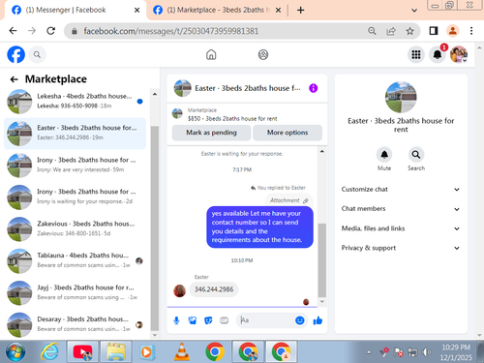
Task: Open More options for listing
Action: [287, 133]
